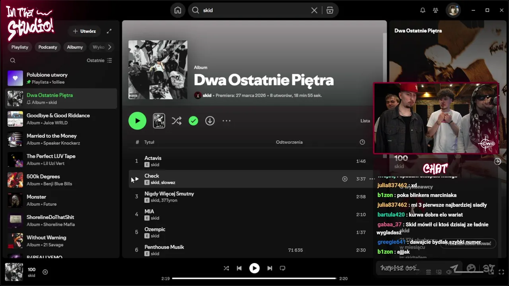Skip to the next track
This screenshot has height=286, width=509.
[270, 268]
